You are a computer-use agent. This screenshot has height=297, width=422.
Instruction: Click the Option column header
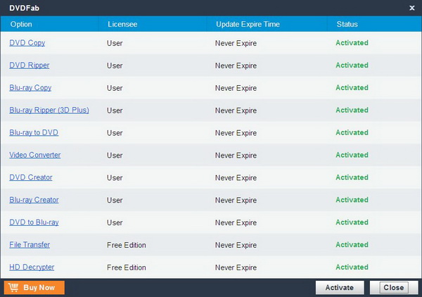coord(21,24)
